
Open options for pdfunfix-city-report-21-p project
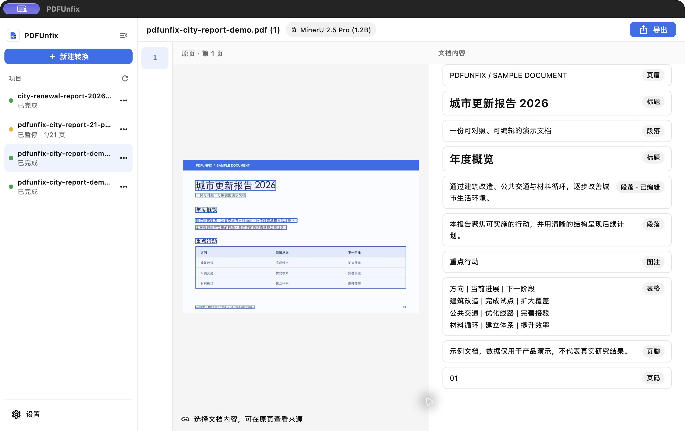(123, 129)
